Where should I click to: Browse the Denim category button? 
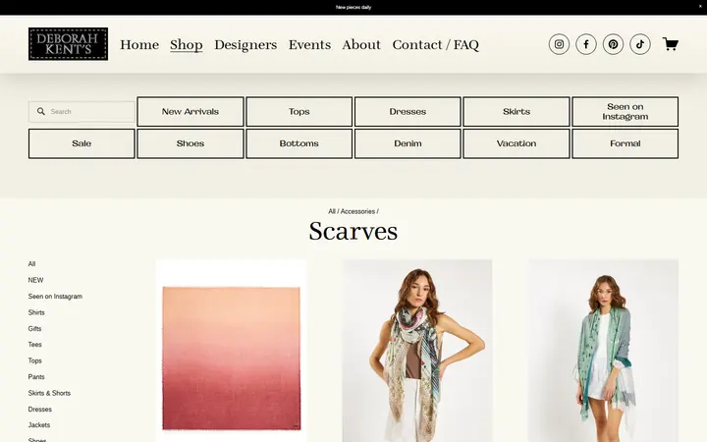click(408, 143)
